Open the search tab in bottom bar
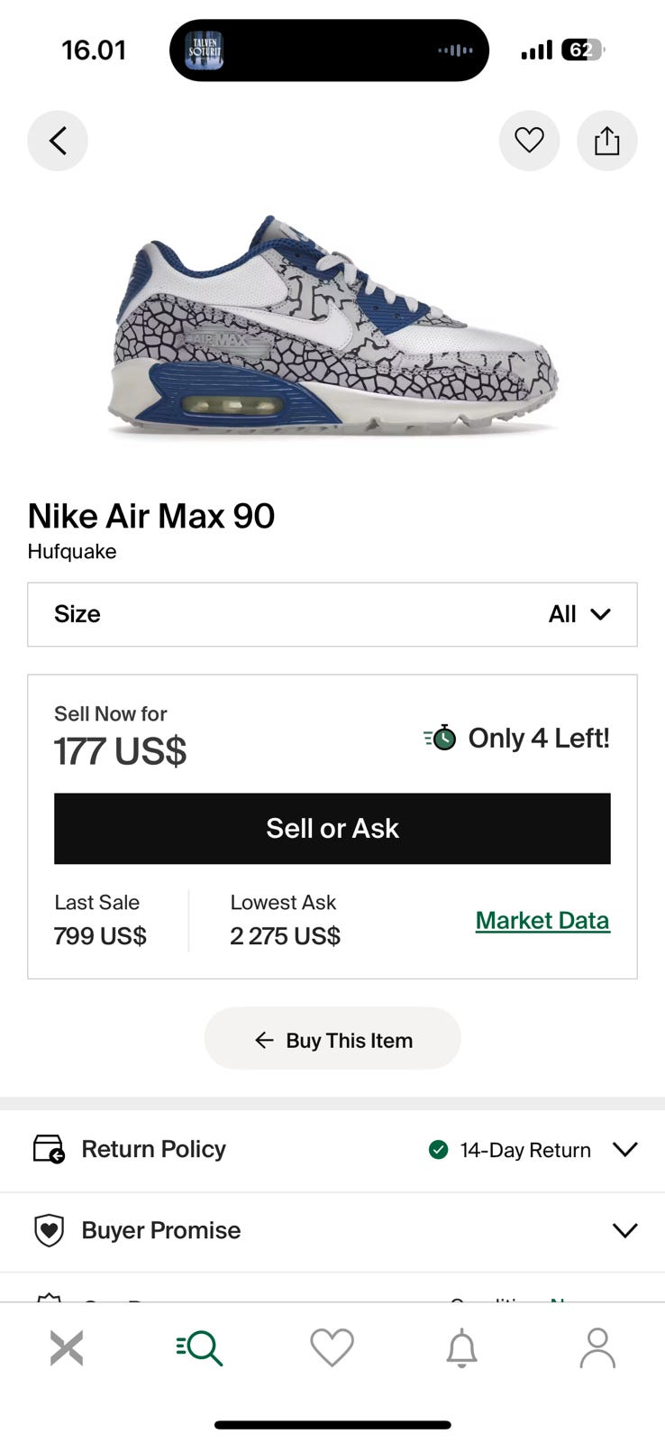 pos(199,1348)
